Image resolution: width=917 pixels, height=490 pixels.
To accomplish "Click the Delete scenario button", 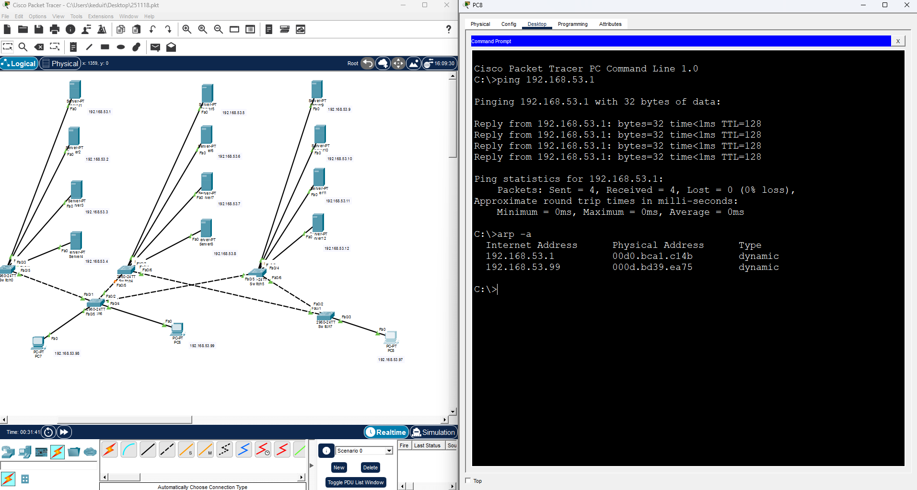I will (x=370, y=467).
